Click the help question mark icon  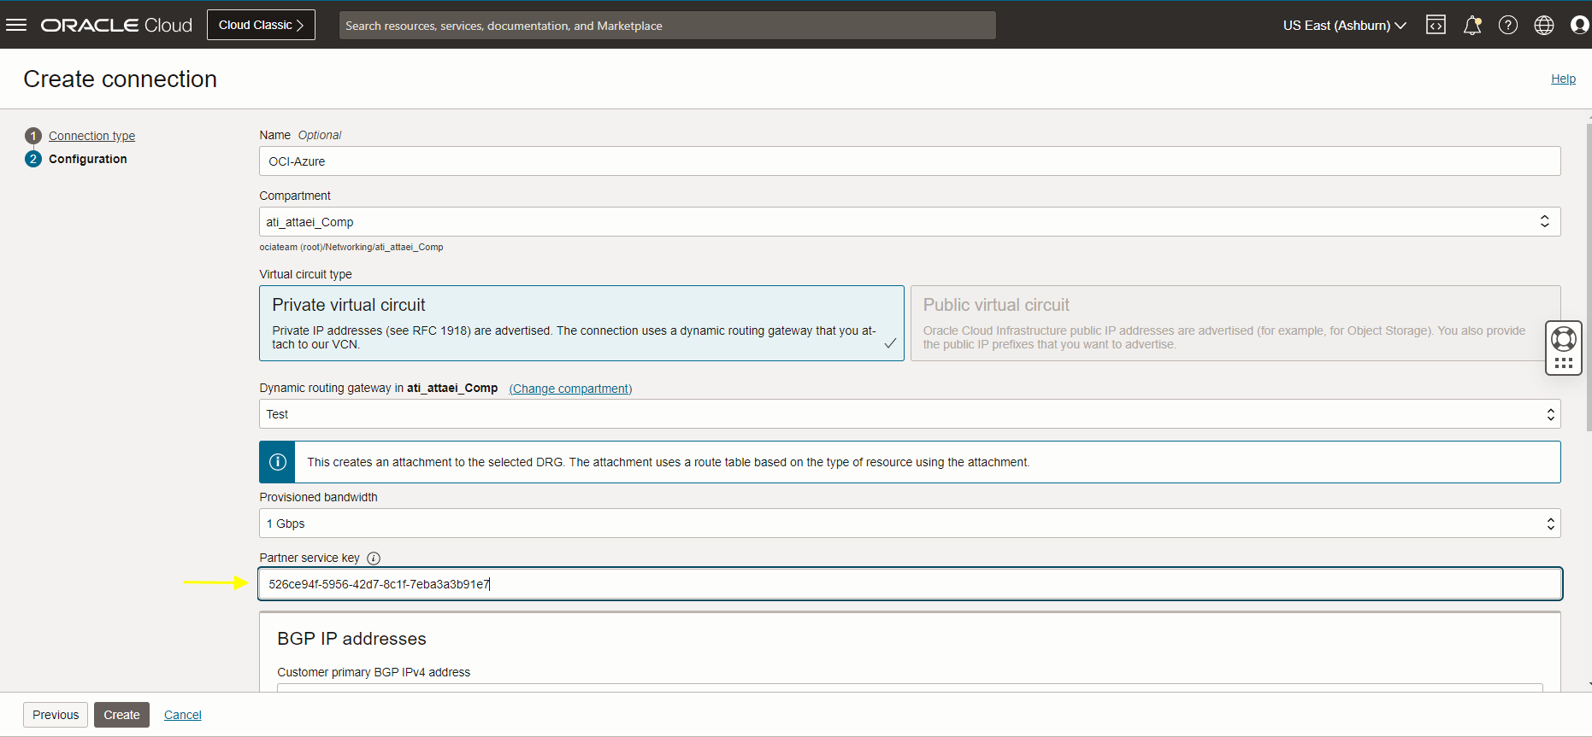pyautogui.click(x=1508, y=25)
